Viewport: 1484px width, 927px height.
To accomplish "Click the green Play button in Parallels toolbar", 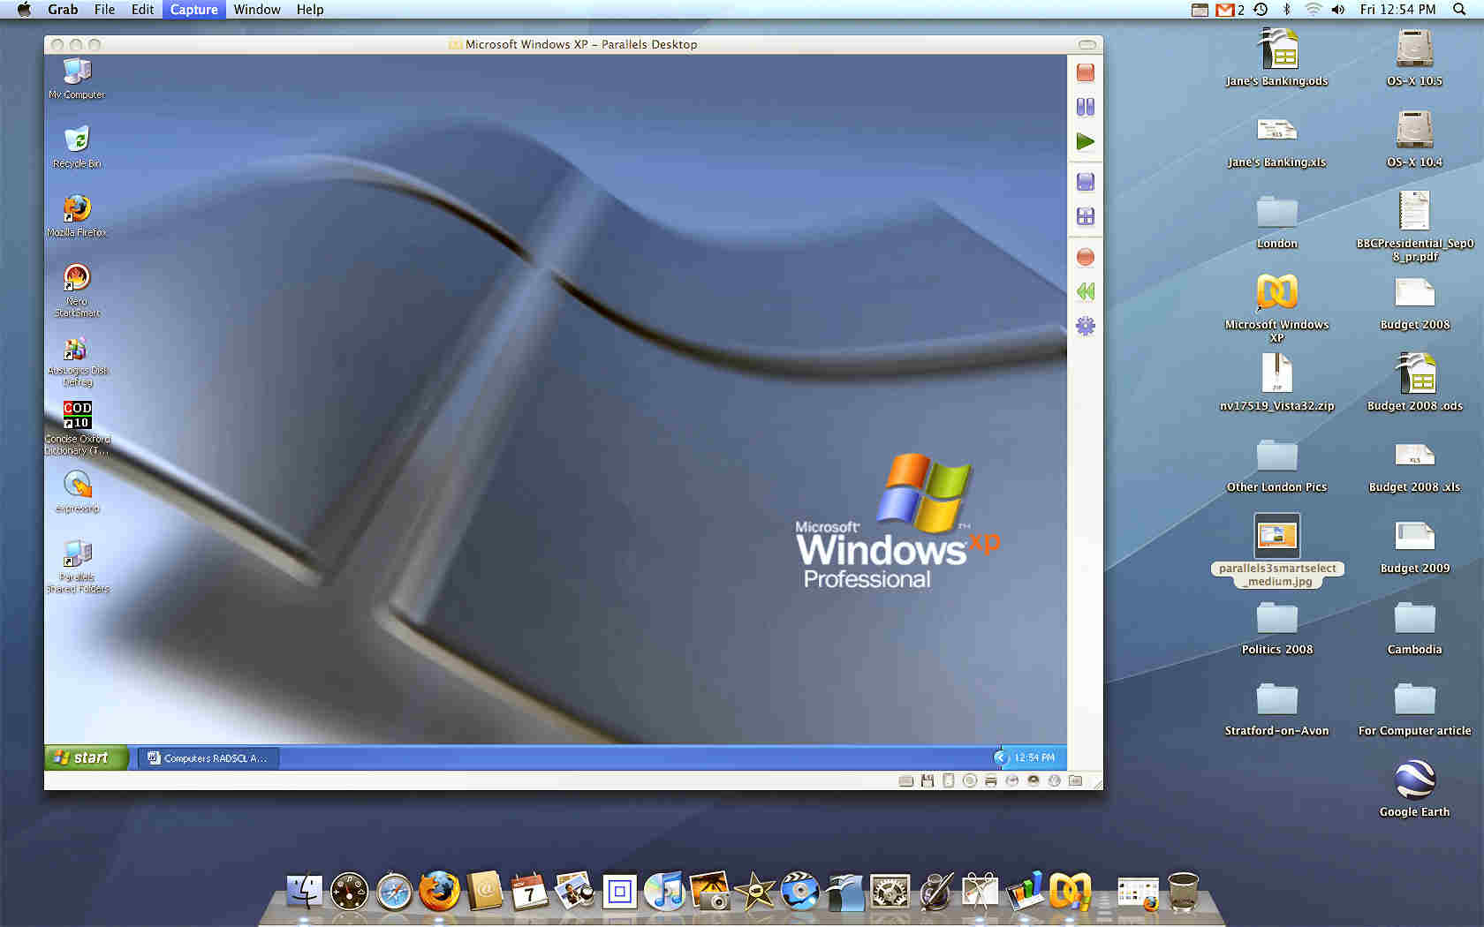I will click(x=1086, y=141).
